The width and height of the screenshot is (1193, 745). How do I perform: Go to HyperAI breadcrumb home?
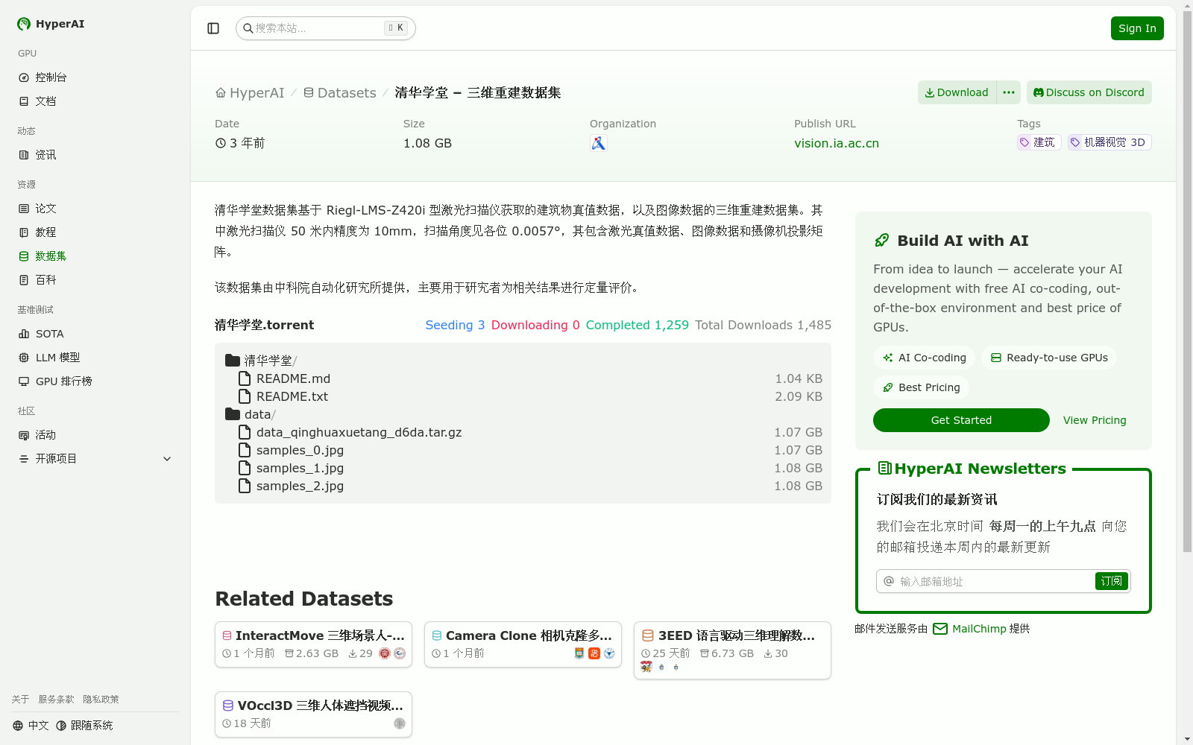point(250,93)
